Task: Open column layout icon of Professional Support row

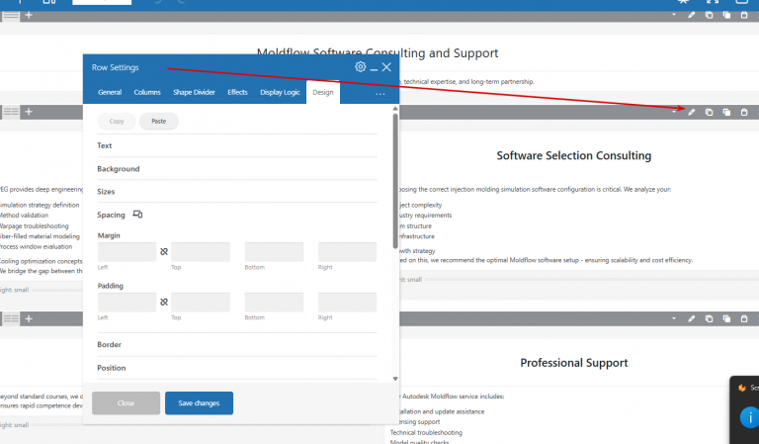Action: [x=11, y=318]
